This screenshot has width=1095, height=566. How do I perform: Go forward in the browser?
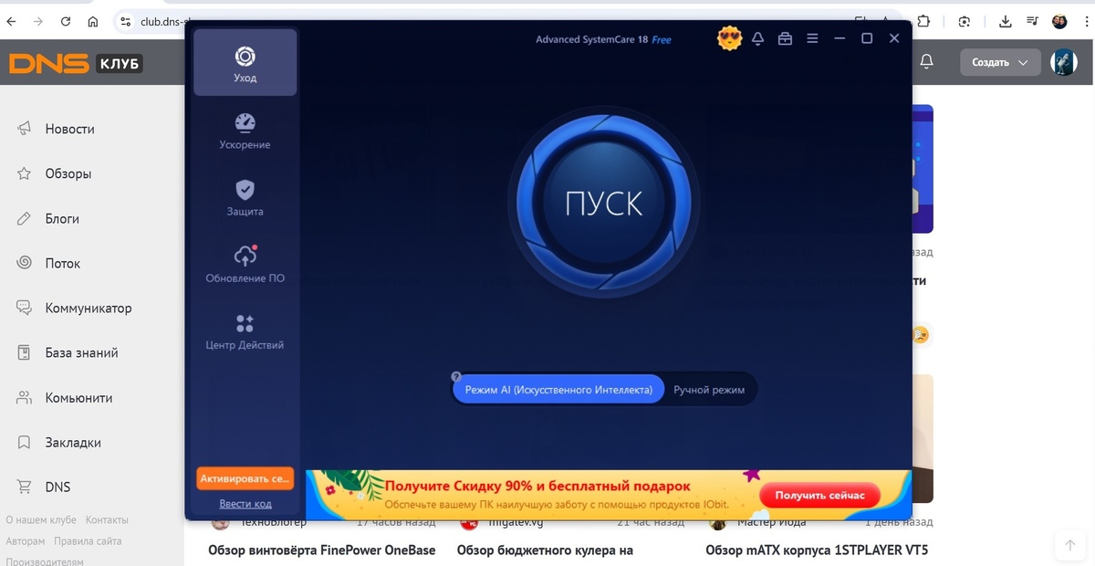coord(38,21)
